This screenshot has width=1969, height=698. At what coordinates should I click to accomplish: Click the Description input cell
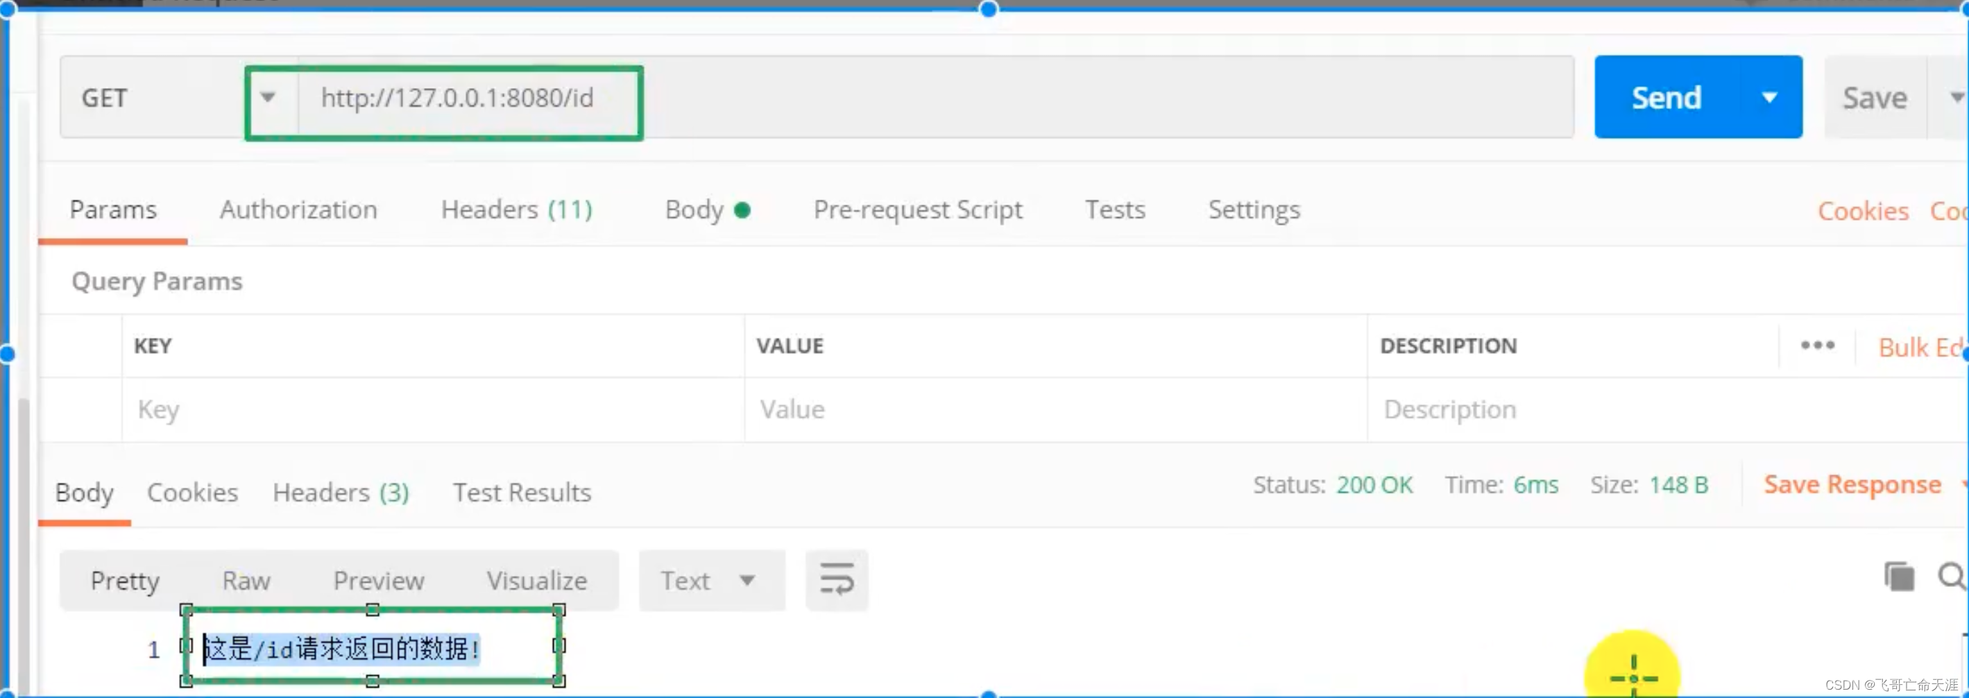click(1667, 410)
